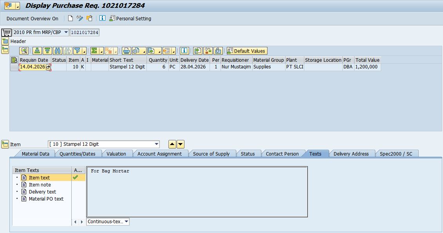443x233 pixels.
Task: Click the Create new document icon
Action: point(71,18)
